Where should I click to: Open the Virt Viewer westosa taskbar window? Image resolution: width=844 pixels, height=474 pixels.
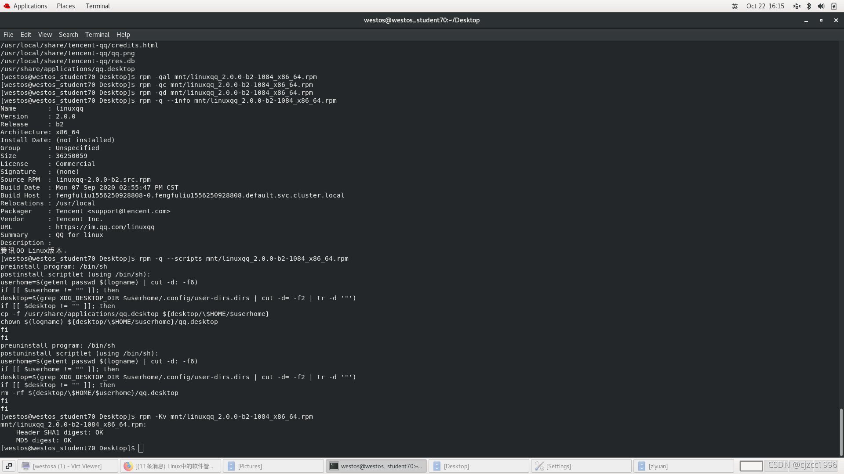click(68, 466)
